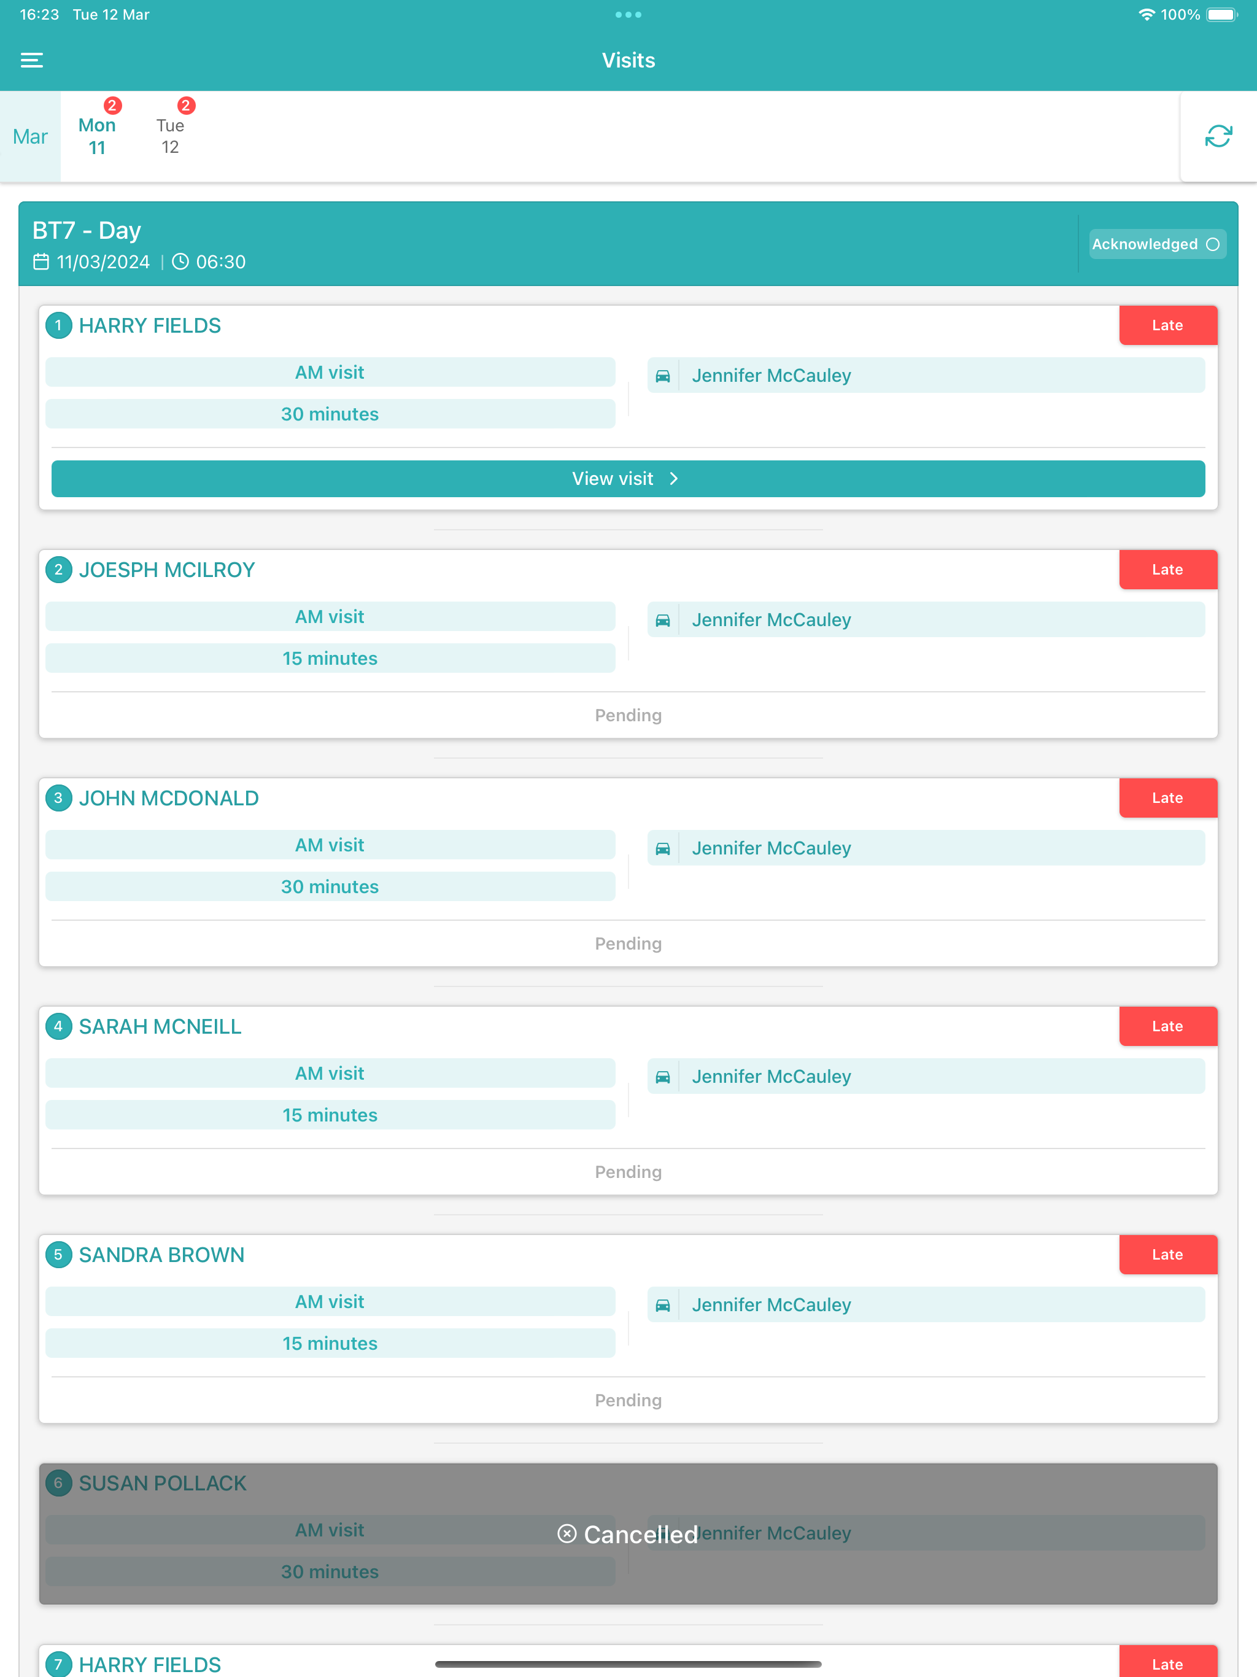This screenshot has width=1257, height=1677.
Task: Tap the clock icon beside 06:30
Action: coord(180,261)
